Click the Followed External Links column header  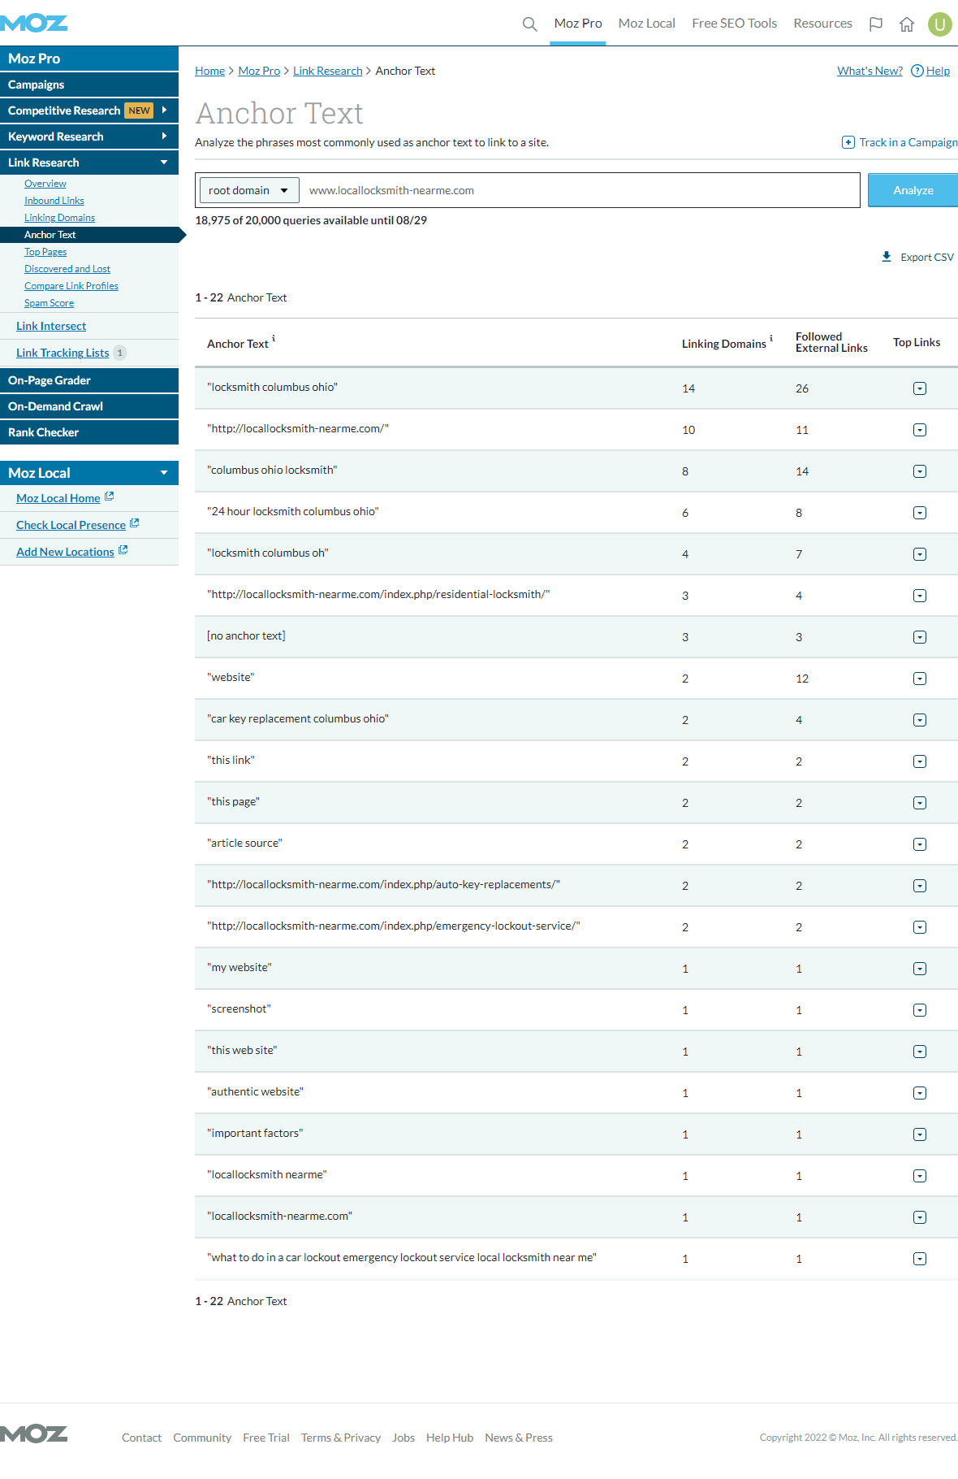[x=831, y=342]
